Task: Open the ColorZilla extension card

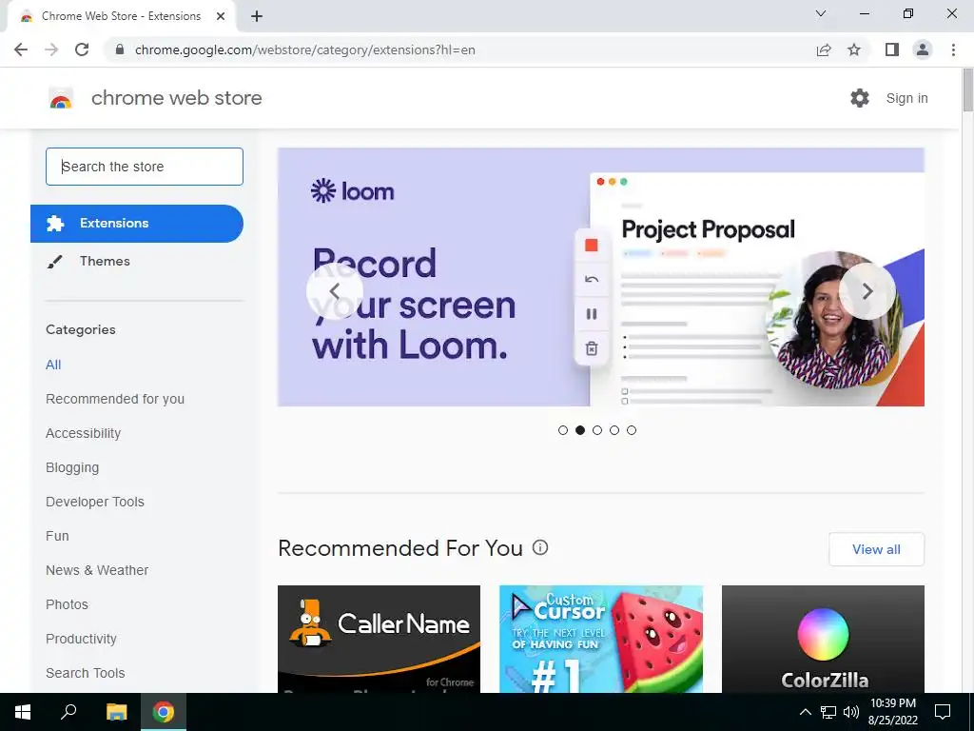Action: pyautogui.click(x=823, y=639)
